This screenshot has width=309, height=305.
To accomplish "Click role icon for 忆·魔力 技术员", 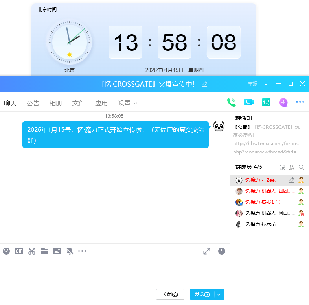I will click(x=301, y=224).
